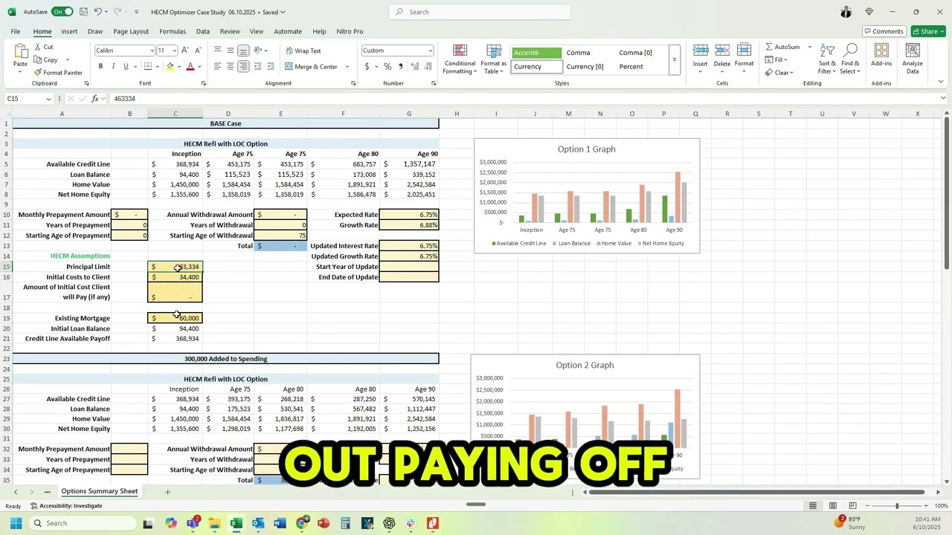Activate Format Painter
The height and width of the screenshot is (535, 952).
[58, 72]
